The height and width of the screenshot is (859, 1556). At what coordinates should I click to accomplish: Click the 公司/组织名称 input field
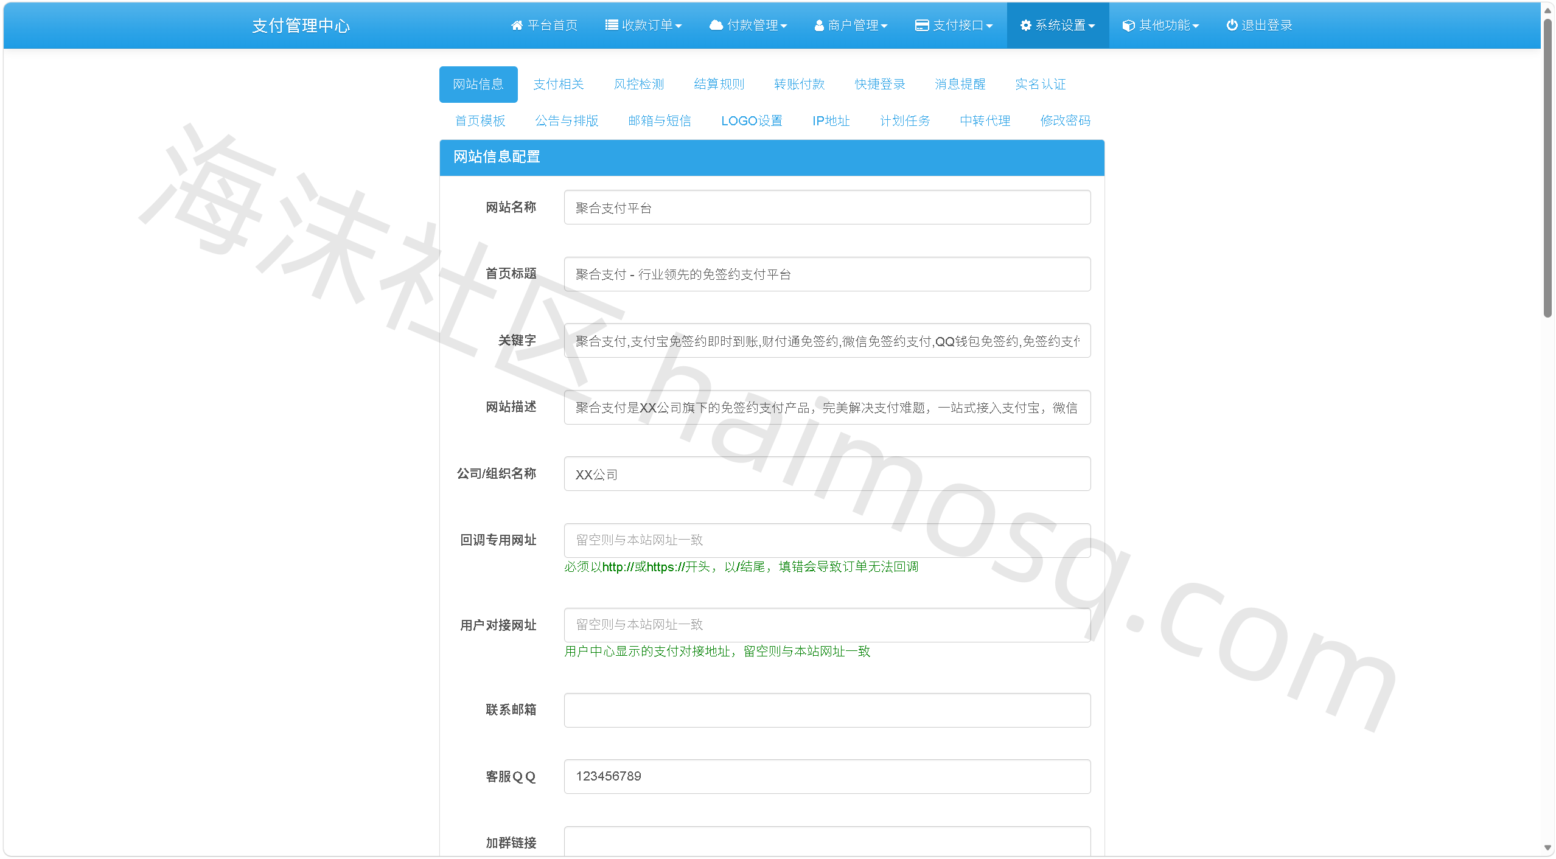[x=827, y=474]
